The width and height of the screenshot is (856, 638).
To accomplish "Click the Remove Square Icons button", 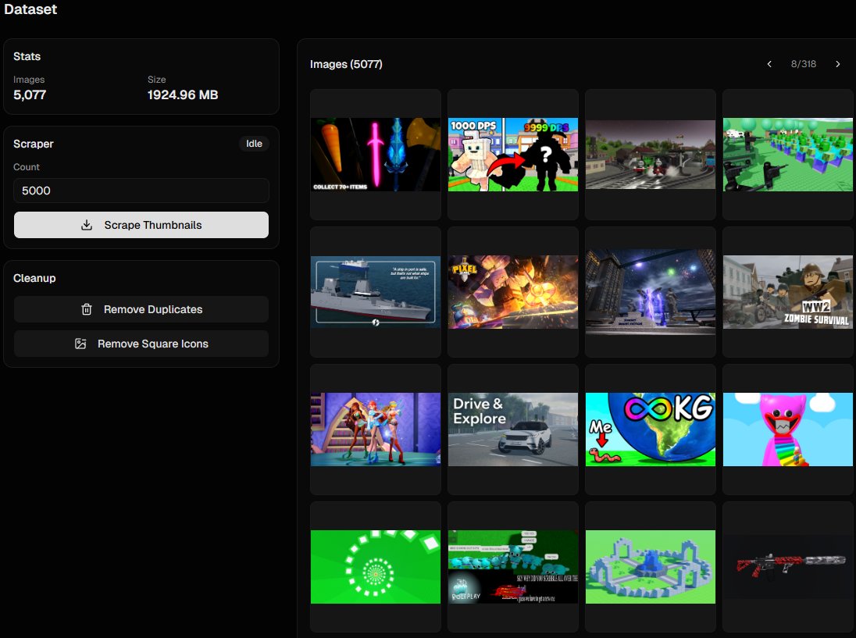I will 141,344.
